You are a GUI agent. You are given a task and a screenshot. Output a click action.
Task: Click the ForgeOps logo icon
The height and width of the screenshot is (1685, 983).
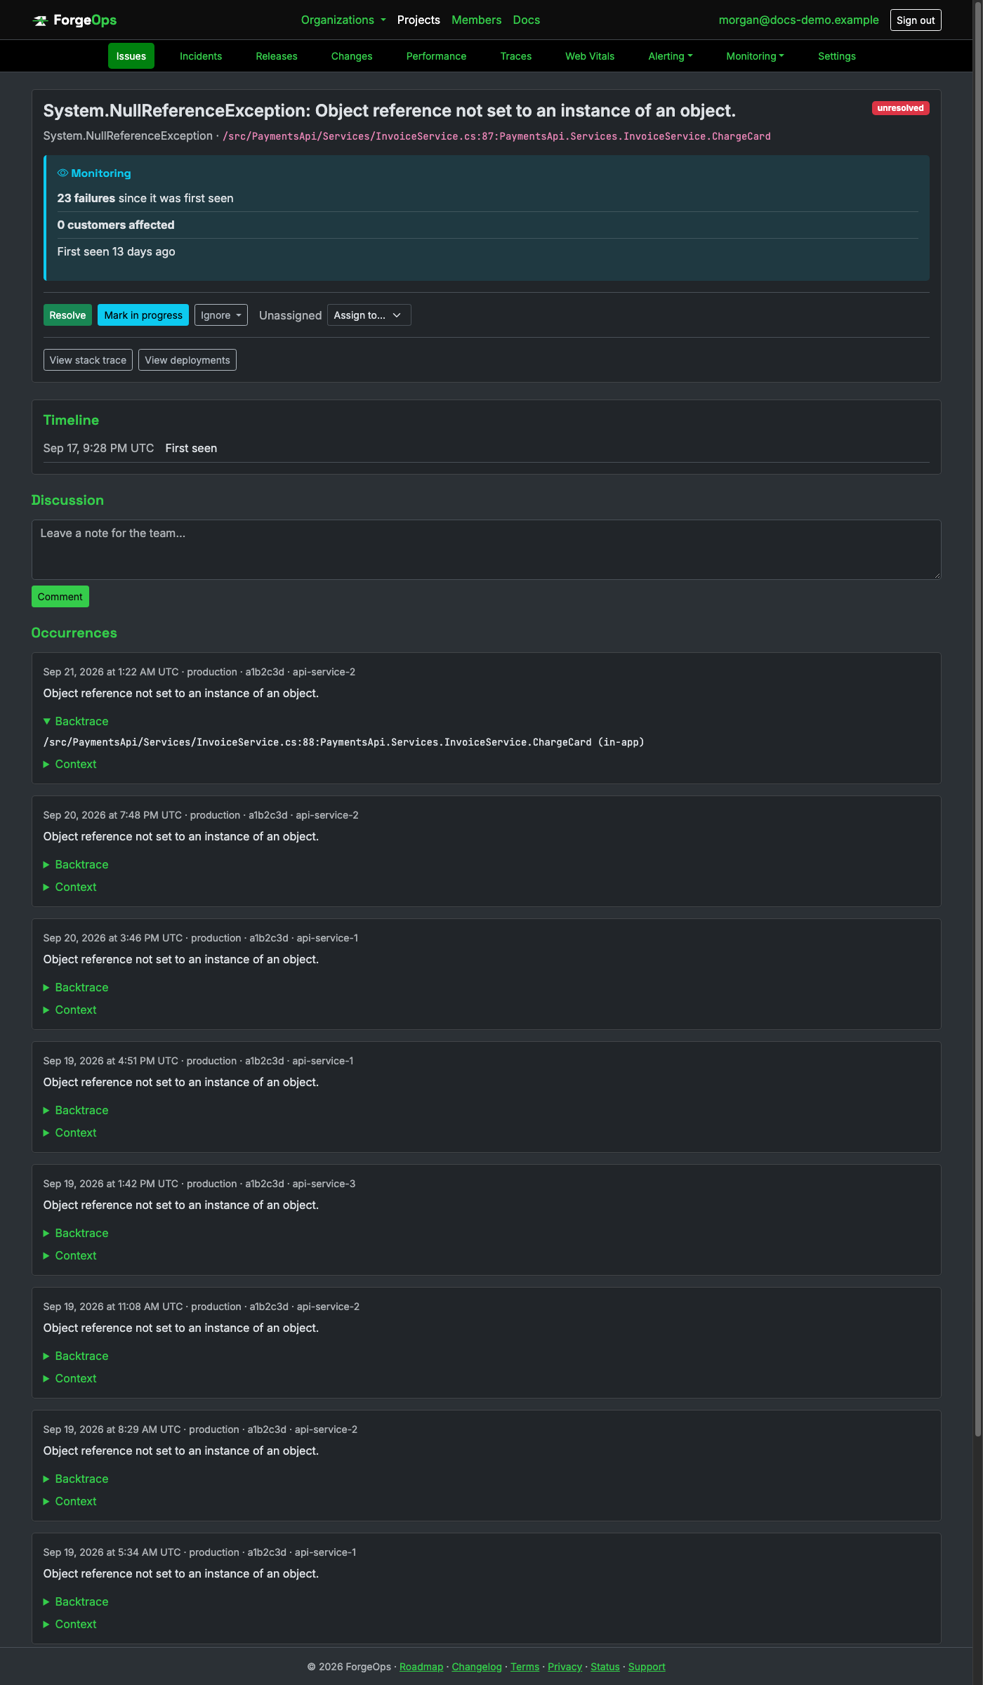(40, 20)
